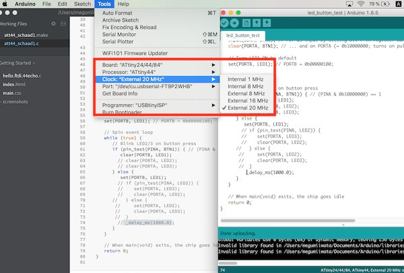
Task: Click the input source icon in menu bar
Action: pyautogui.click(x=399, y=4)
